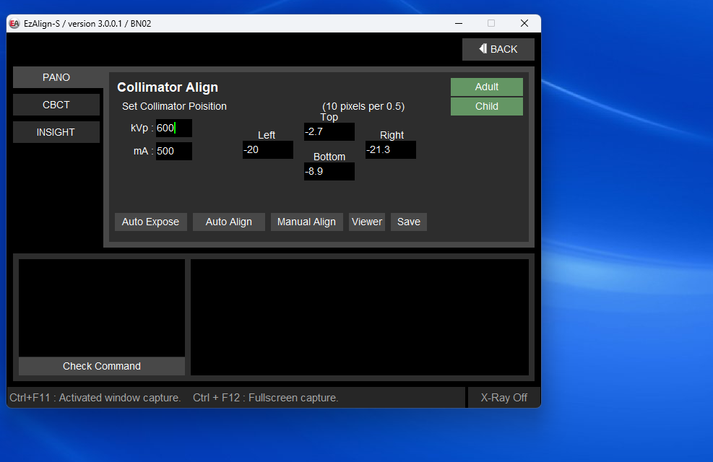Viewport: 713px width, 462px height.
Task: Click the kVp input field
Action: pyautogui.click(x=174, y=128)
